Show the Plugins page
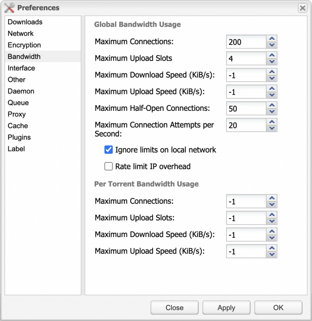This screenshot has width=312, height=321. 43,137
